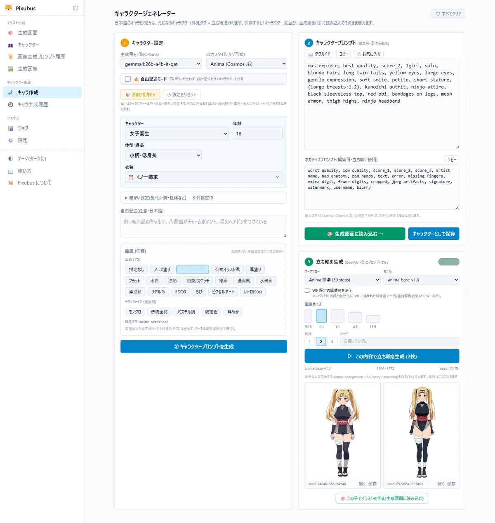The image size is (495, 523).
Task: Click the negative prompt text area
Action: click(x=382, y=187)
